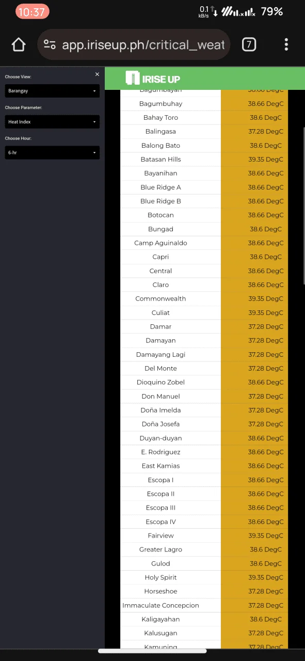The height and width of the screenshot is (661, 305).
Task: Open the Choose View Barangay dropdown
Action: (x=52, y=91)
